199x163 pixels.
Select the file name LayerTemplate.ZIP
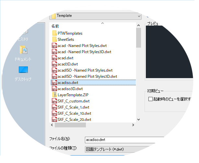73,95
